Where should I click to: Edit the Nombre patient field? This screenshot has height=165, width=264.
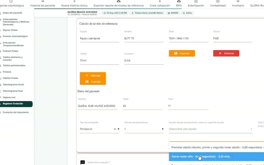(98, 106)
